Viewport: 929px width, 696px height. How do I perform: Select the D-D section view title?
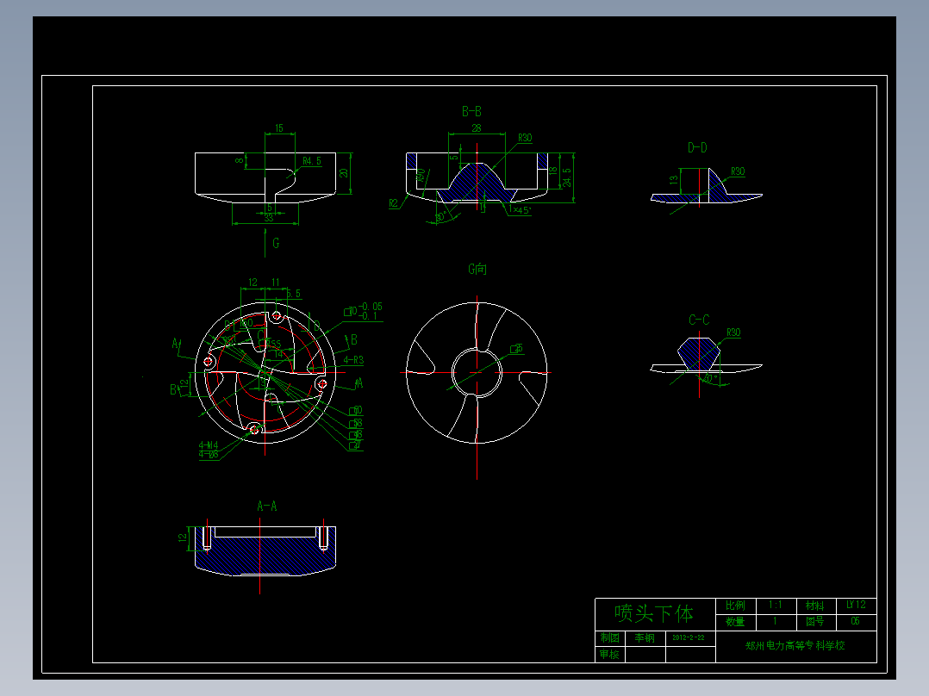pos(697,147)
